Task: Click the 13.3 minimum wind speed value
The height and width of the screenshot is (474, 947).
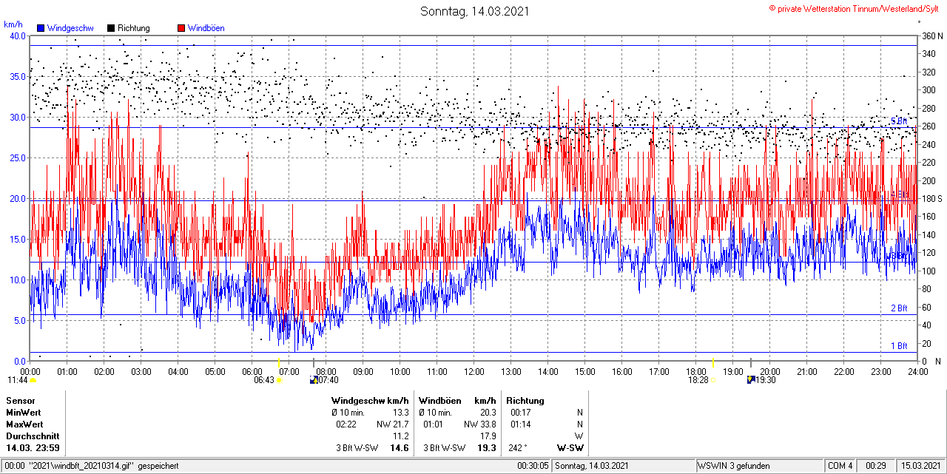Action: pos(400,413)
